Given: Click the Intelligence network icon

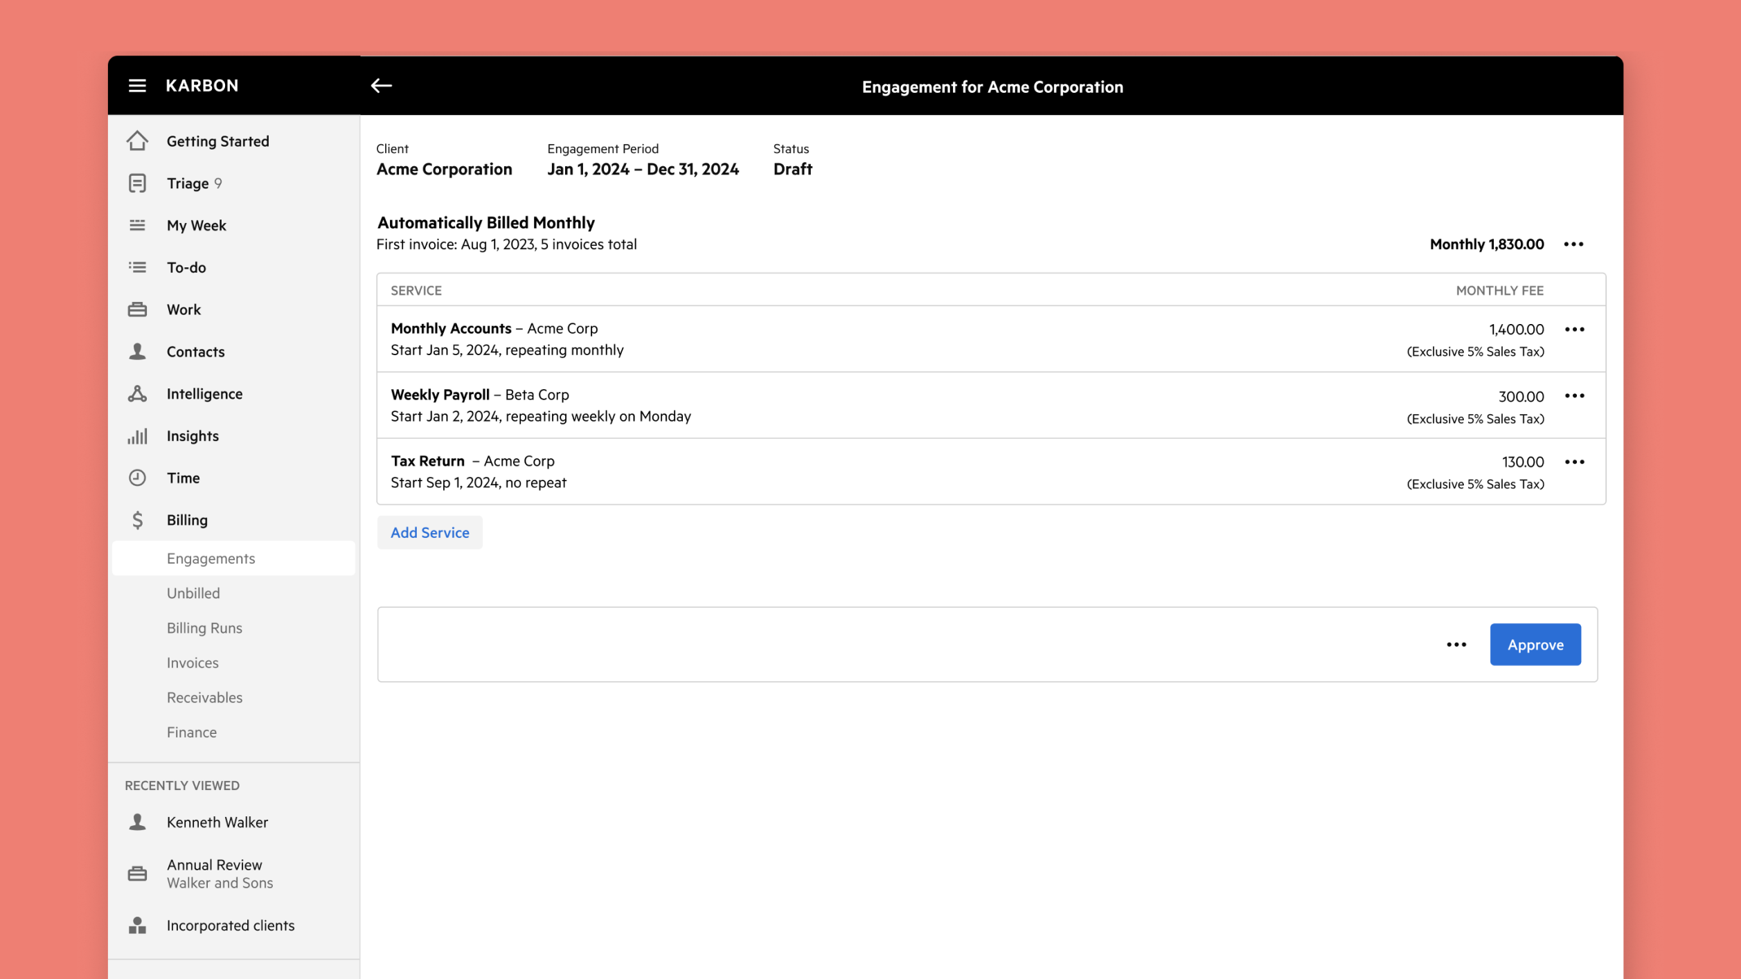Looking at the screenshot, I should (137, 393).
